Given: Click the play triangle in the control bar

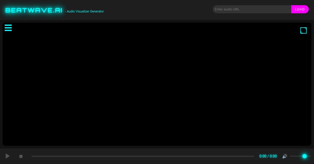Looking at the screenshot, I should pos(8,156).
